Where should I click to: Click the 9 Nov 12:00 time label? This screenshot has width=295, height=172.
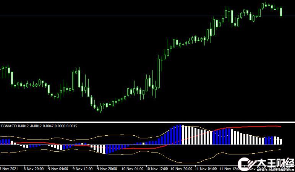tap(83, 169)
